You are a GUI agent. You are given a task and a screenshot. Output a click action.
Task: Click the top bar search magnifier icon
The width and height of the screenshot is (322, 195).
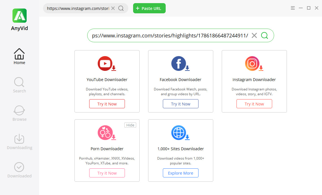(x=121, y=8)
